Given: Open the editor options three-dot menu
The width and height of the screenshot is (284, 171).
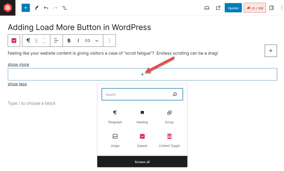Looking at the screenshot, I should tap(282, 8).
